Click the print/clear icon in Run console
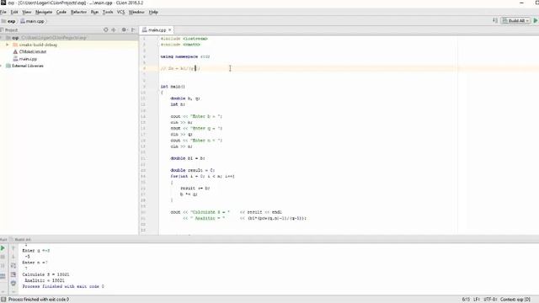This screenshot has width=539, height=303. [x=13, y=284]
